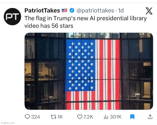Click the 301K views count

pos(115,117)
